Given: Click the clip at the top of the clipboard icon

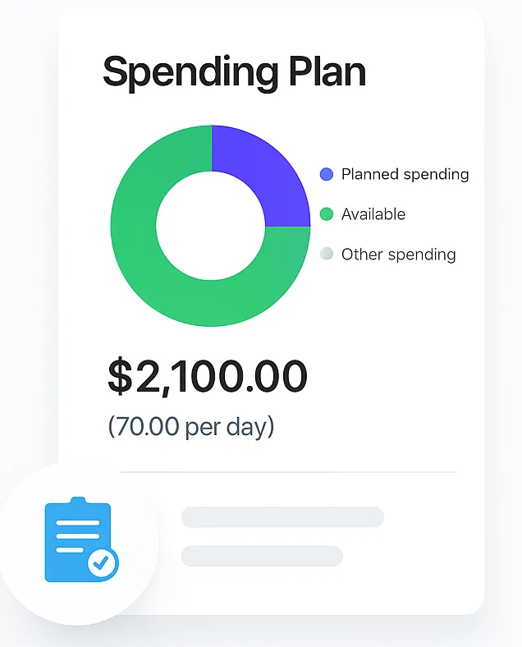Looking at the screenshot, I should tap(78, 501).
